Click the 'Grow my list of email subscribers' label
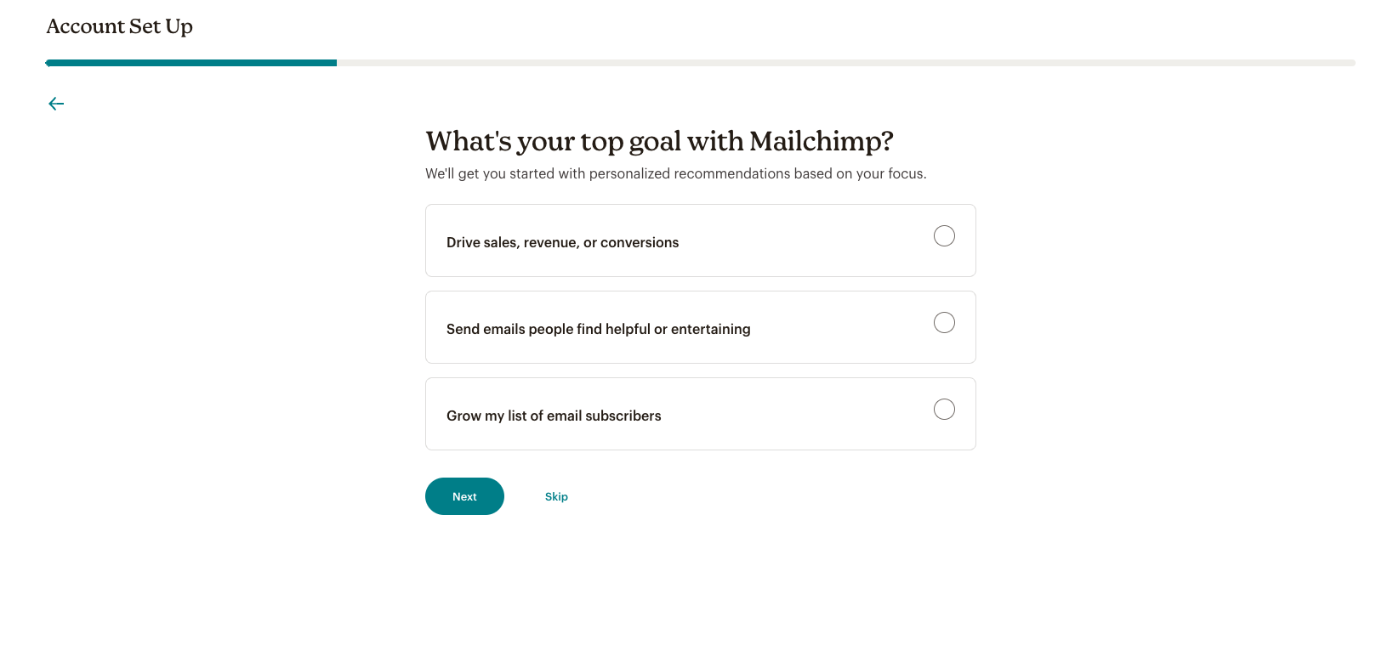Image resolution: width=1382 pixels, height=662 pixels. (x=554, y=416)
